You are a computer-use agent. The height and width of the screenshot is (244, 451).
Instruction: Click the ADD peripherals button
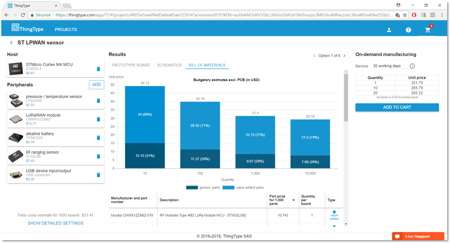[x=96, y=85]
